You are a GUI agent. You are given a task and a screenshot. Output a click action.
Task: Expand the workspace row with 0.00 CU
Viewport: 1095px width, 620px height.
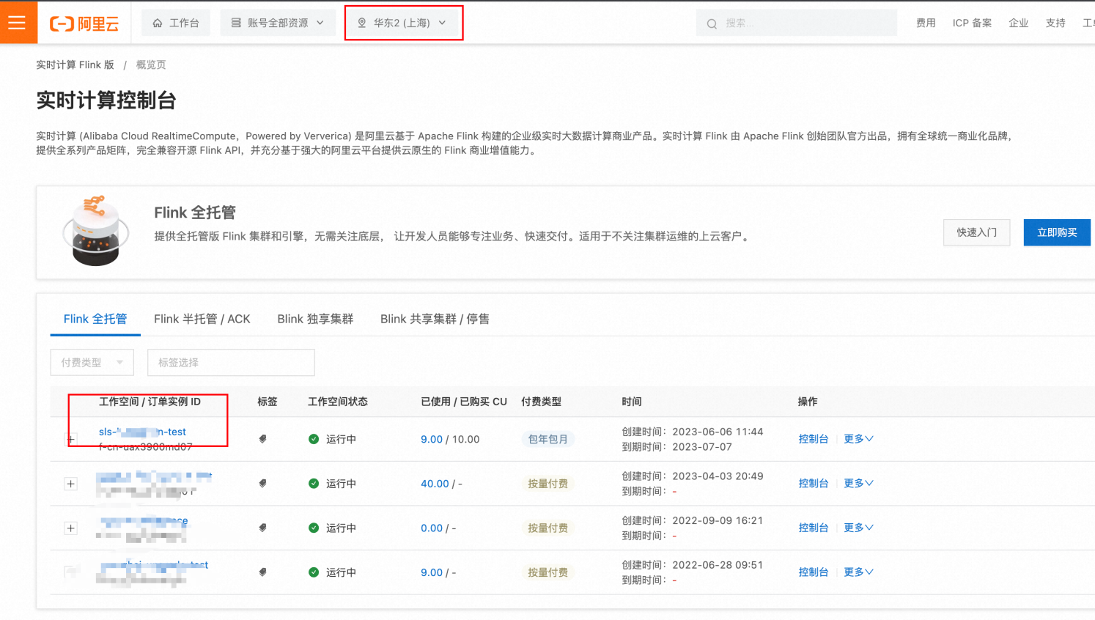71,528
